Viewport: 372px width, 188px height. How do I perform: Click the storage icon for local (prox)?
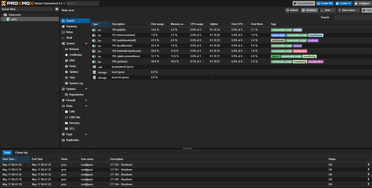point(94,72)
